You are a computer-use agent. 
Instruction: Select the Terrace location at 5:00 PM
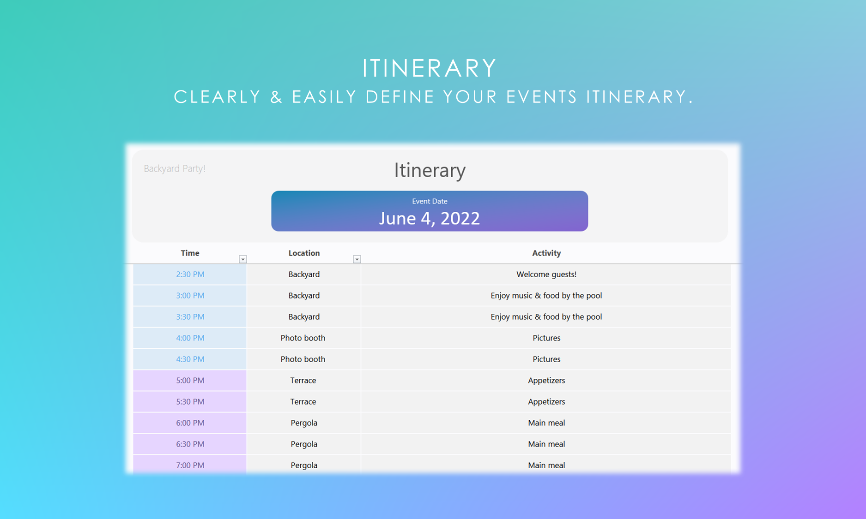[x=303, y=381]
